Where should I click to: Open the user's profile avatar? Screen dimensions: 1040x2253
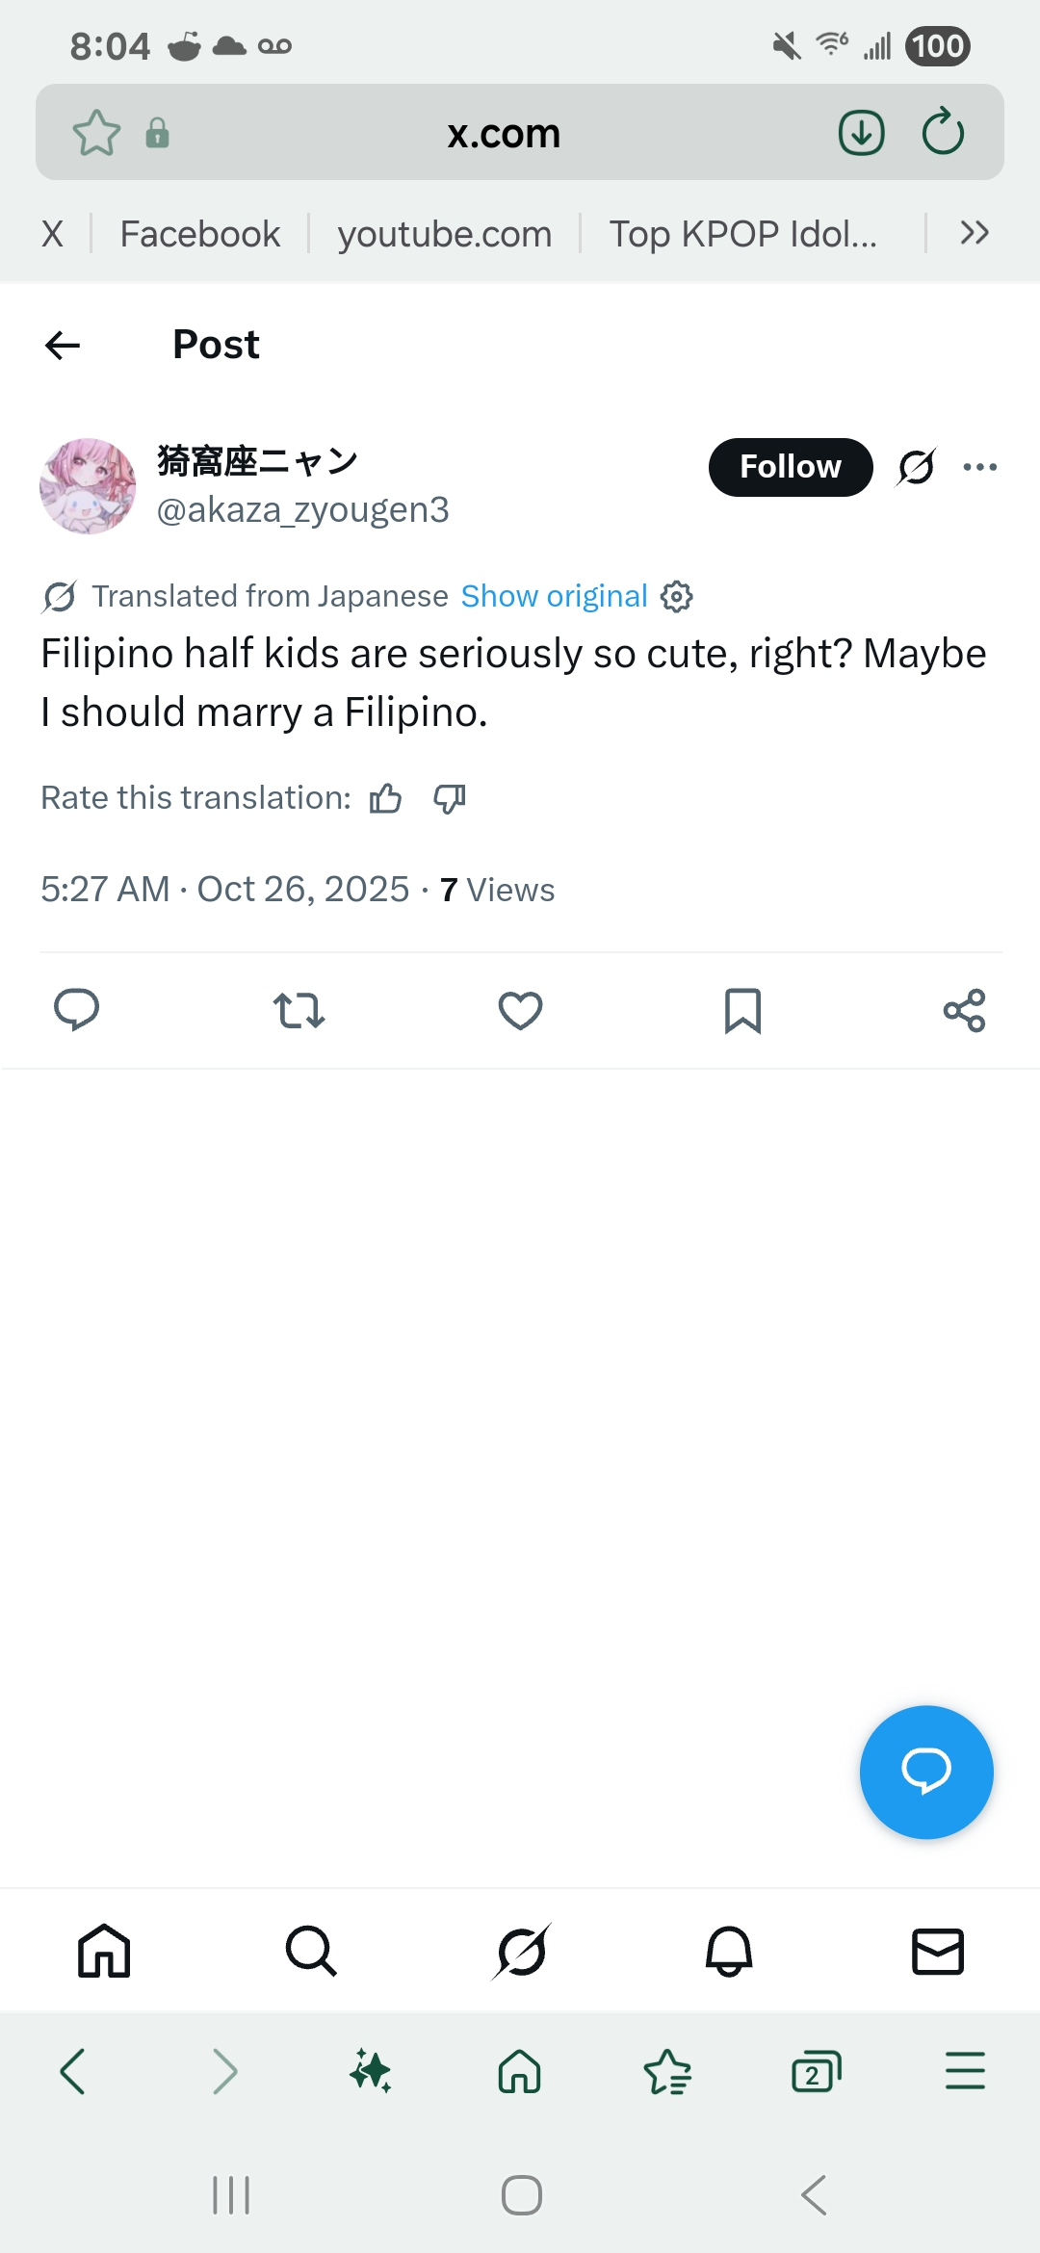tap(88, 486)
